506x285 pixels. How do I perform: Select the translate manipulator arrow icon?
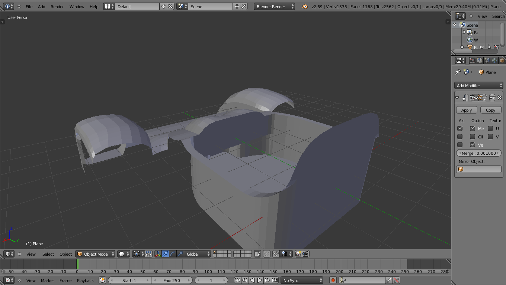click(165, 254)
